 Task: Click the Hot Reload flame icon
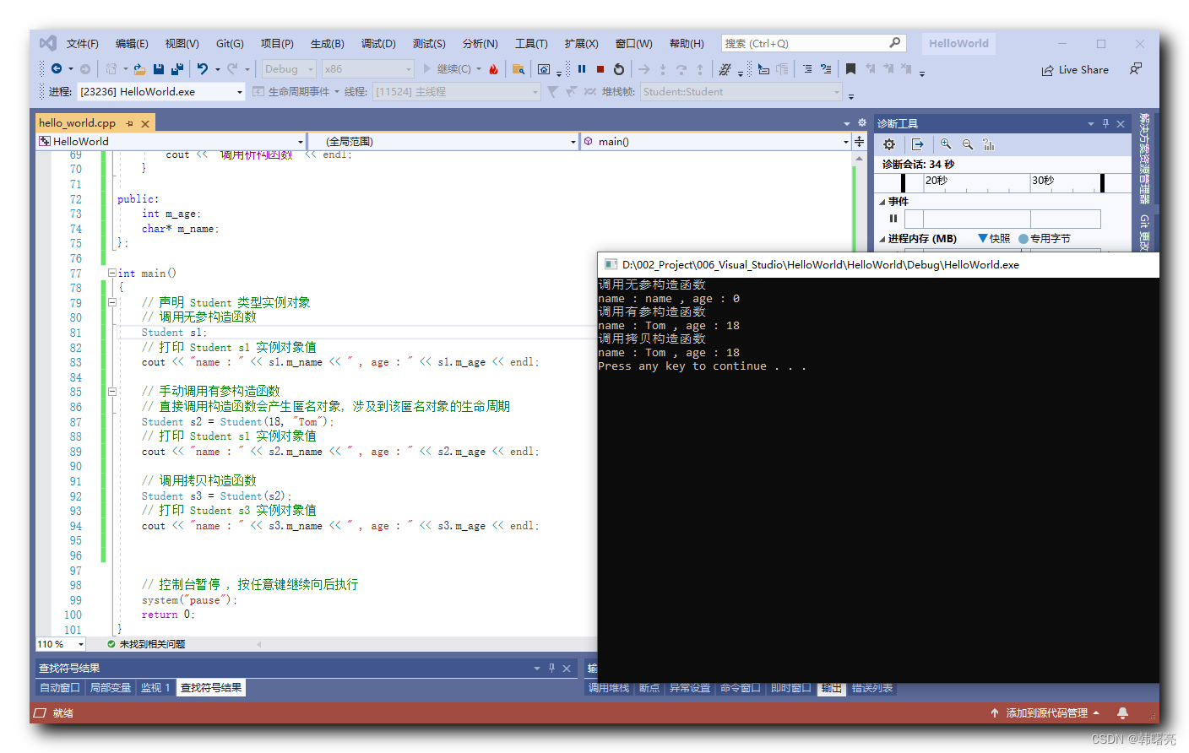tap(494, 69)
